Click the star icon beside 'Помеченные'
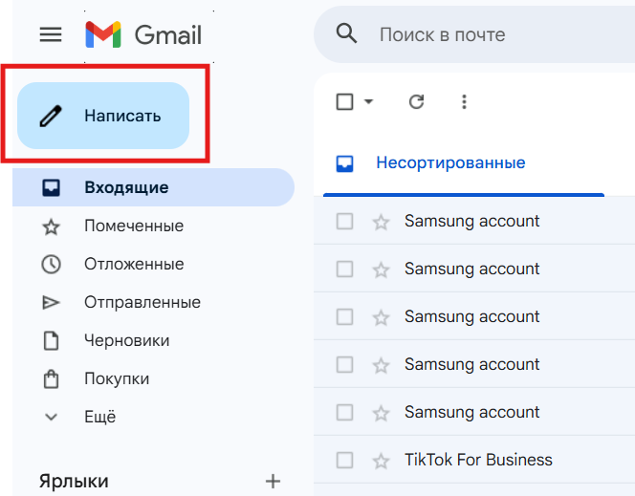 (51, 226)
